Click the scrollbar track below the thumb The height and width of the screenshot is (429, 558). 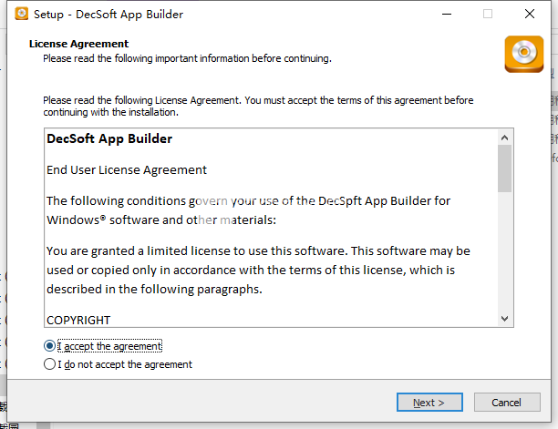(x=504, y=251)
